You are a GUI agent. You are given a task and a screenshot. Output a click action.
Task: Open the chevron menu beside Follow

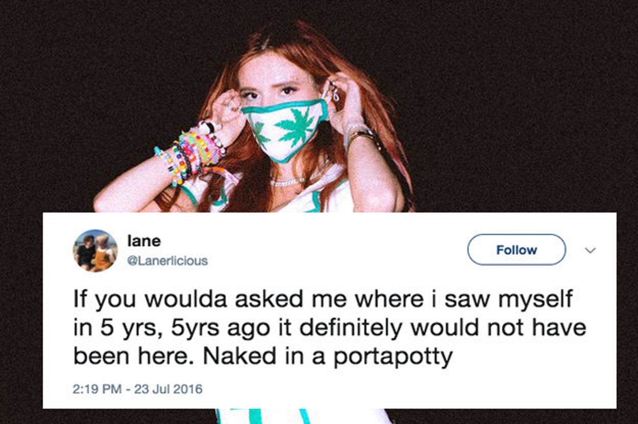pos(590,250)
